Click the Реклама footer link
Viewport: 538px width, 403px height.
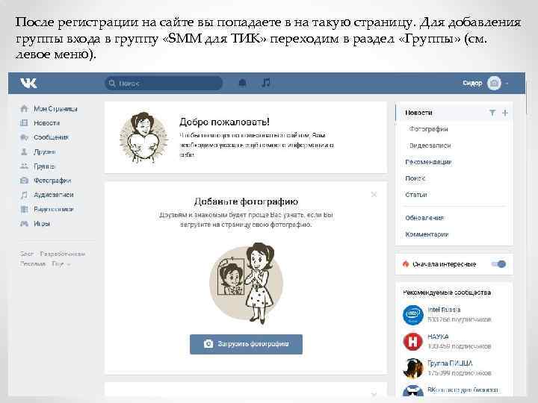[33, 264]
